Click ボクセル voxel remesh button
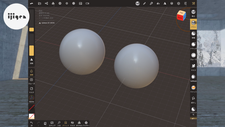The width and height of the screenshot is (225, 127). tap(79, 124)
